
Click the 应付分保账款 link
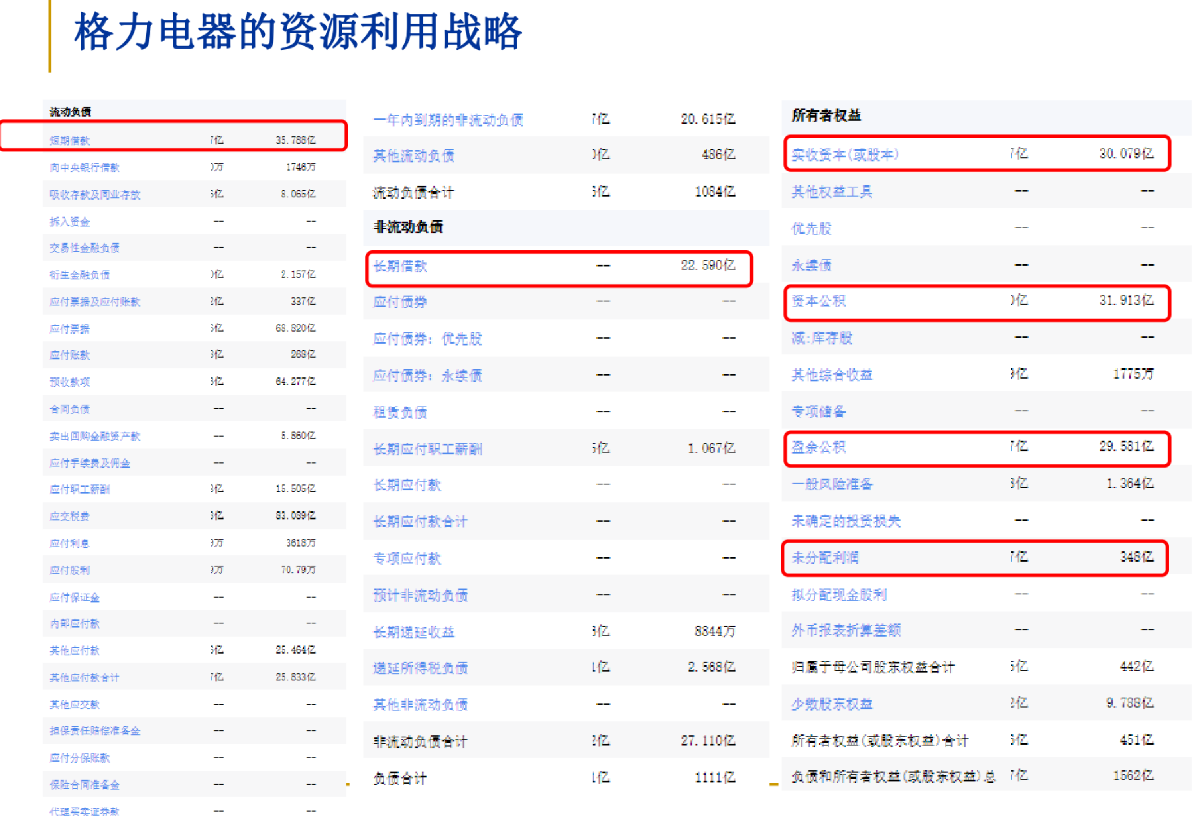click(80, 758)
